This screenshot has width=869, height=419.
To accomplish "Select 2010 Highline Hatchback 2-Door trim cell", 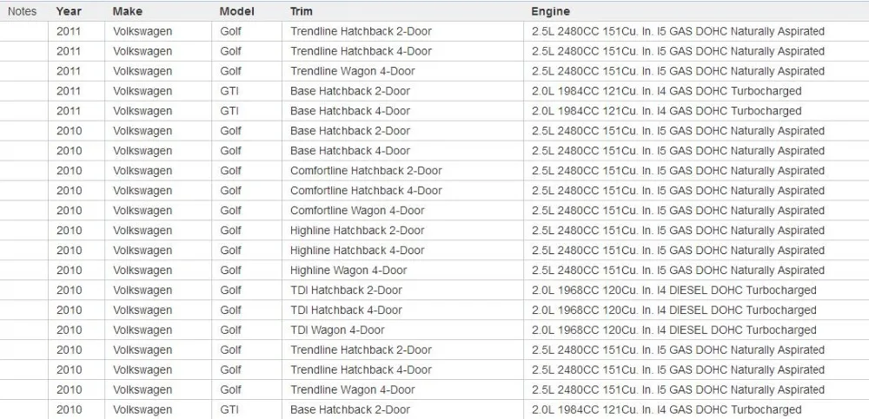I will click(357, 230).
